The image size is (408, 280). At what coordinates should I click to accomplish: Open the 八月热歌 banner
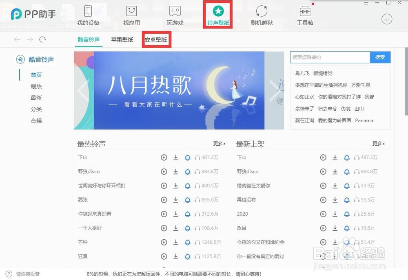179,90
